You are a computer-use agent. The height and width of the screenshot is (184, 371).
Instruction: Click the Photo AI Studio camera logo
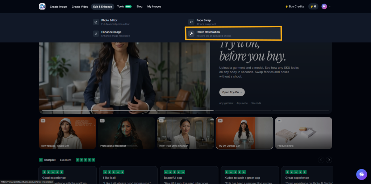[42, 7]
